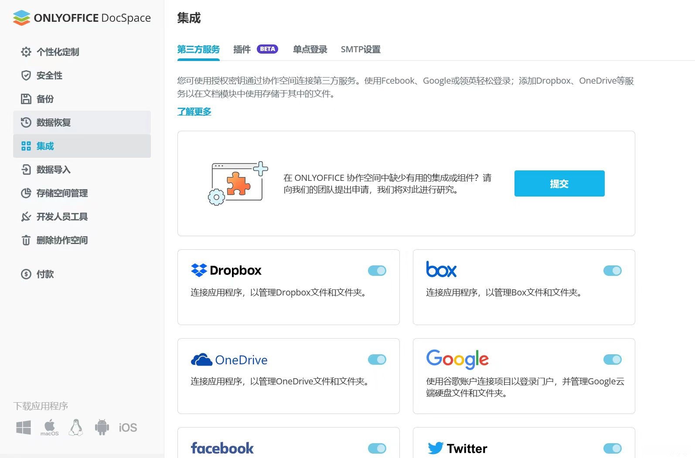This screenshot has width=695, height=458.
Task: Toggle the Box integration switch
Action: click(x=613, y=271)
